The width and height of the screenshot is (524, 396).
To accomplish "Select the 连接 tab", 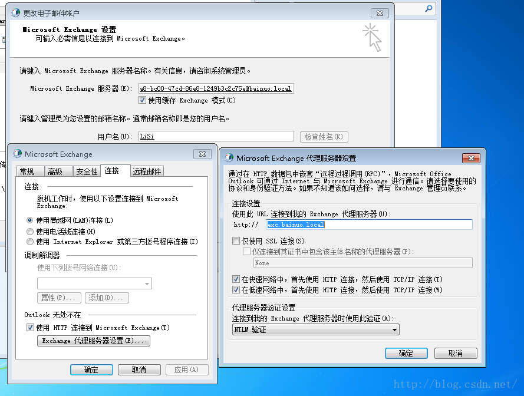I will [115, 170].
